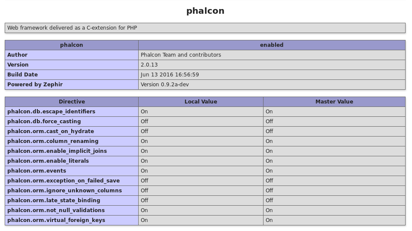Click the phalcon page heading

[205, 11]
